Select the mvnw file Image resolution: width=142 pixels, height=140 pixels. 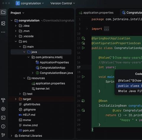coord(27,120)
